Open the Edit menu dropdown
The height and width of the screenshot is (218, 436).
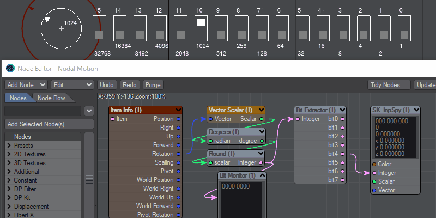(x=72, y=85)
